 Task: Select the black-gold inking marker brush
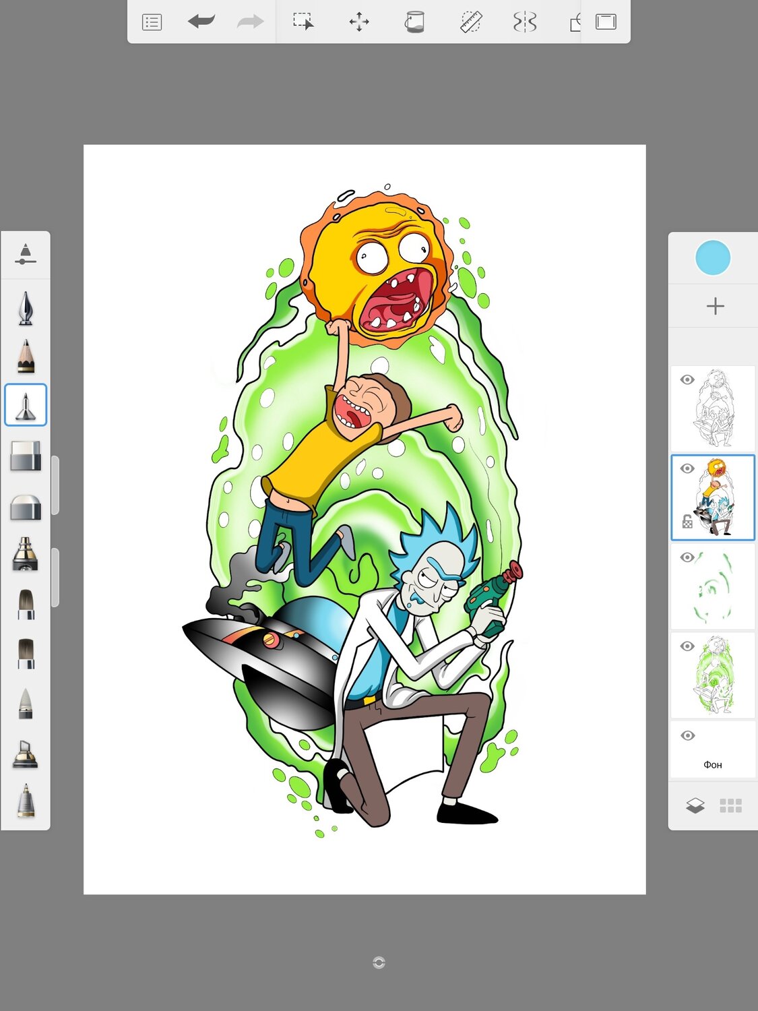click(x=26, y=554)
